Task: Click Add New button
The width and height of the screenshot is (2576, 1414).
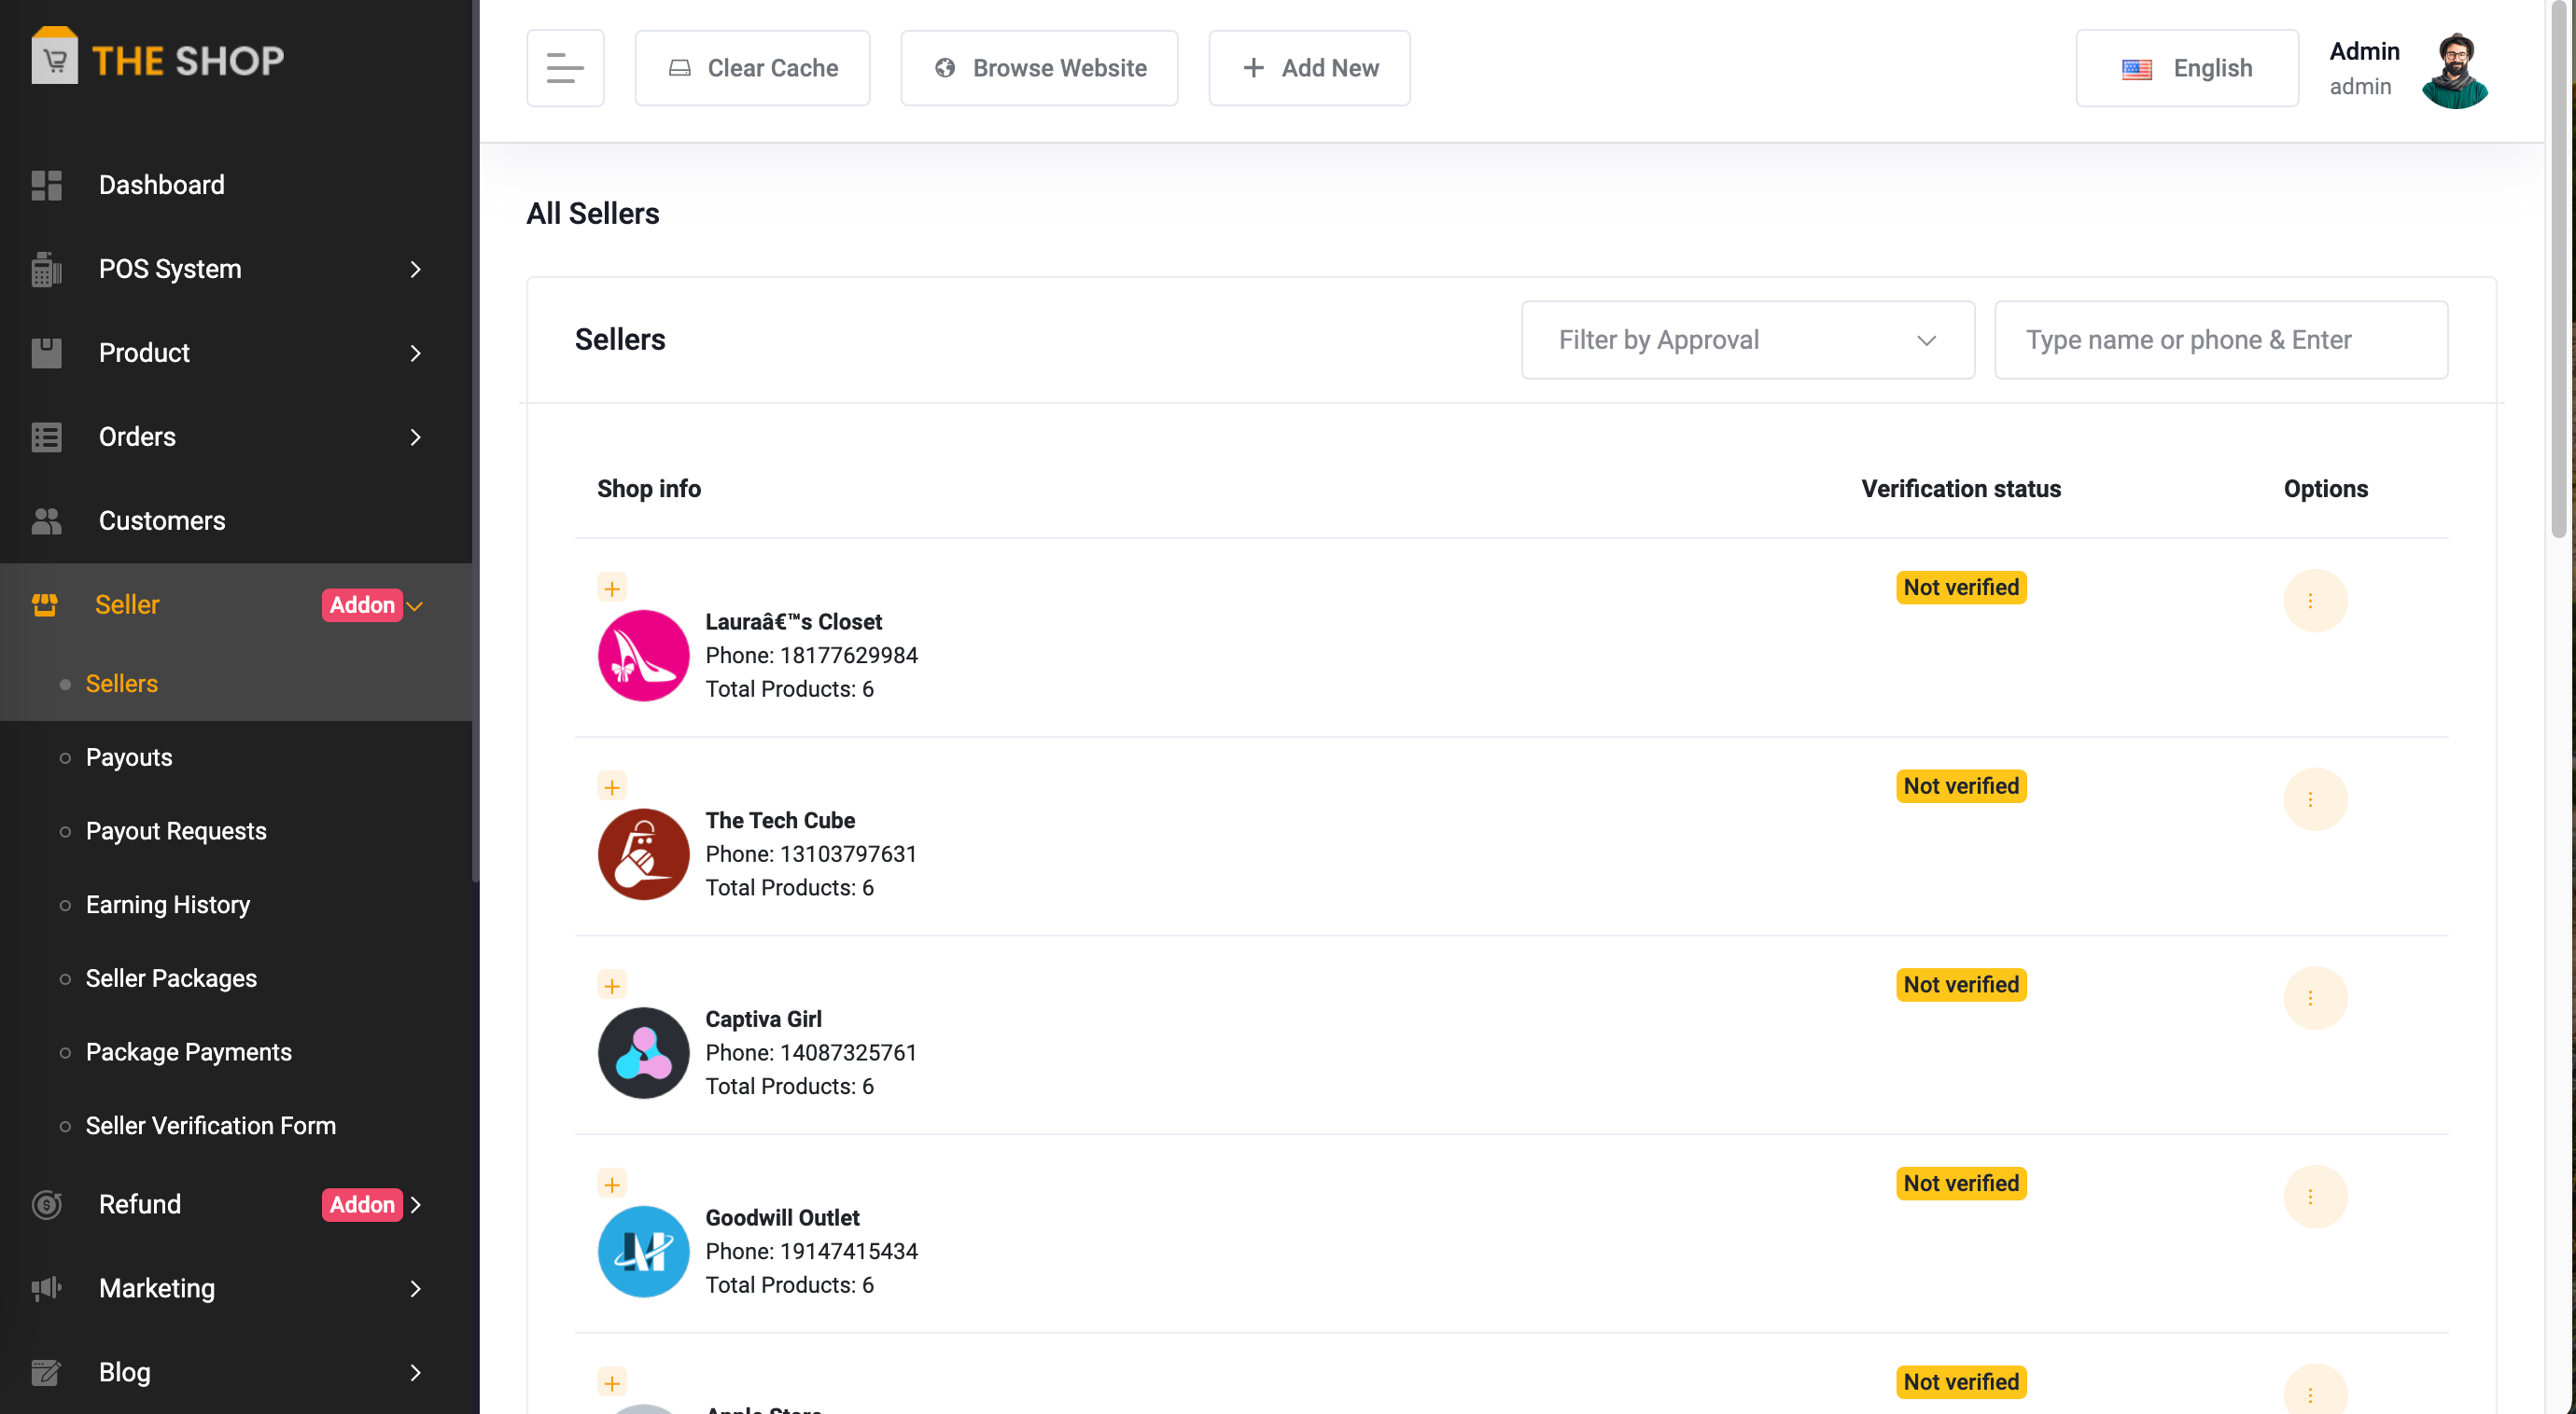Action: [x=1309, y=68]
